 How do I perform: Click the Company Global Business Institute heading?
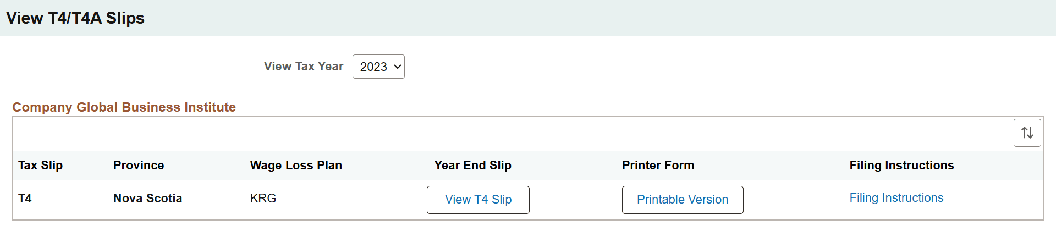124,107
